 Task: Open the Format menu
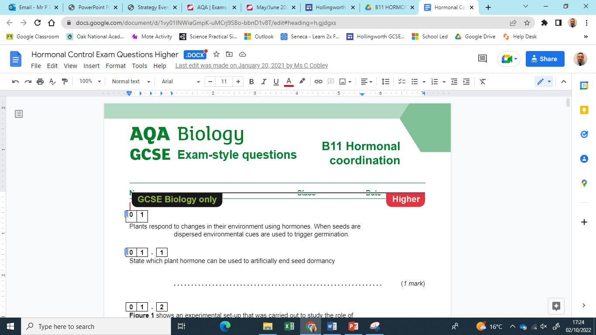116,66
